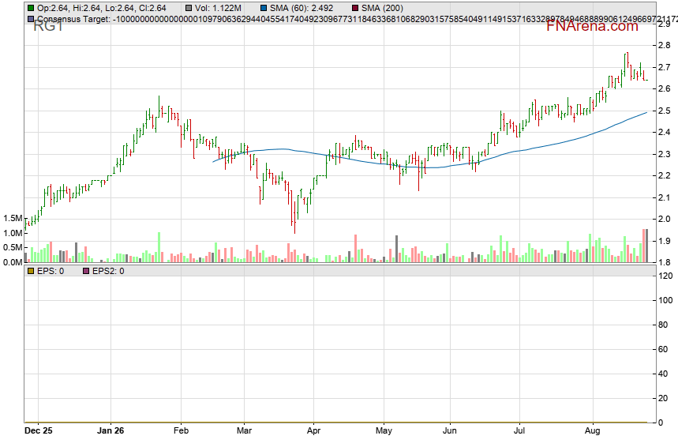Click the 2.0 price axis value

(x=664, y=219)
